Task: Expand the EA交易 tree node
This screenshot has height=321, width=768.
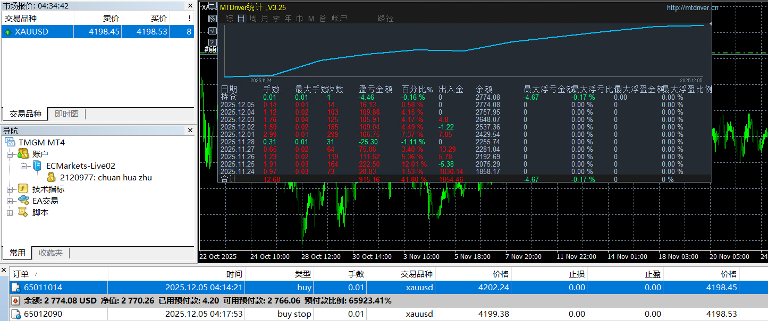Action: pyautogui.click(x=10, y=201)
